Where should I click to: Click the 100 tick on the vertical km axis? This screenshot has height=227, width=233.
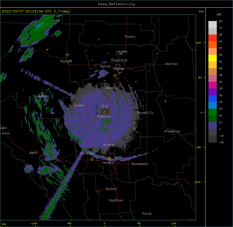pos(198,43)
